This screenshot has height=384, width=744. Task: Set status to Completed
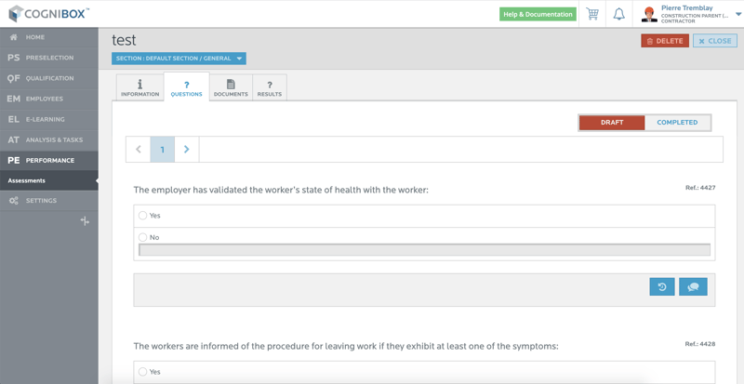[x=677, y=123]
